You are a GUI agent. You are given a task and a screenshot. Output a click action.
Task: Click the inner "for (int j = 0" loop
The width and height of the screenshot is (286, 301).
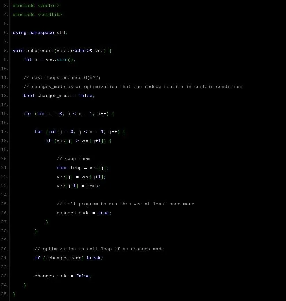(80, 132)
